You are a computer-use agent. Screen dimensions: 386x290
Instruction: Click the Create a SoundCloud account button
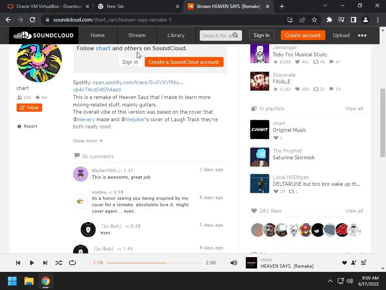point(184,62)
